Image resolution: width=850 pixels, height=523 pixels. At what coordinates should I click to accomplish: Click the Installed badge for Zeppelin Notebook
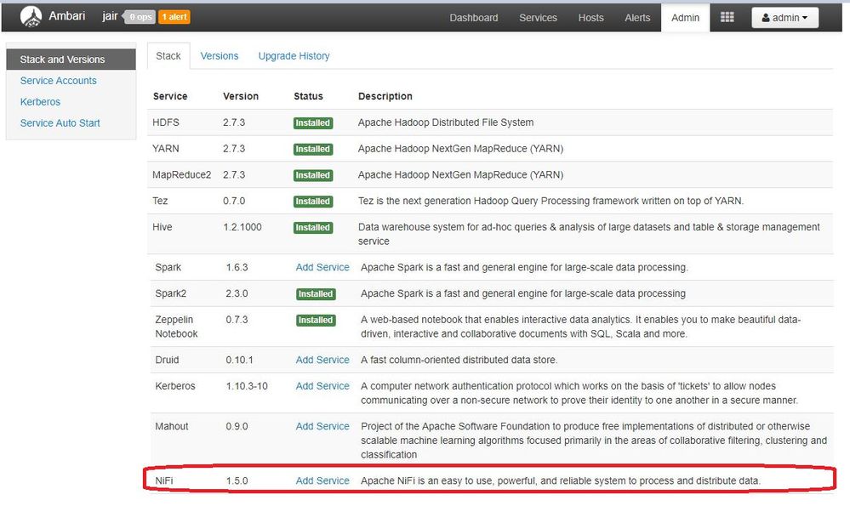point(316,321)
